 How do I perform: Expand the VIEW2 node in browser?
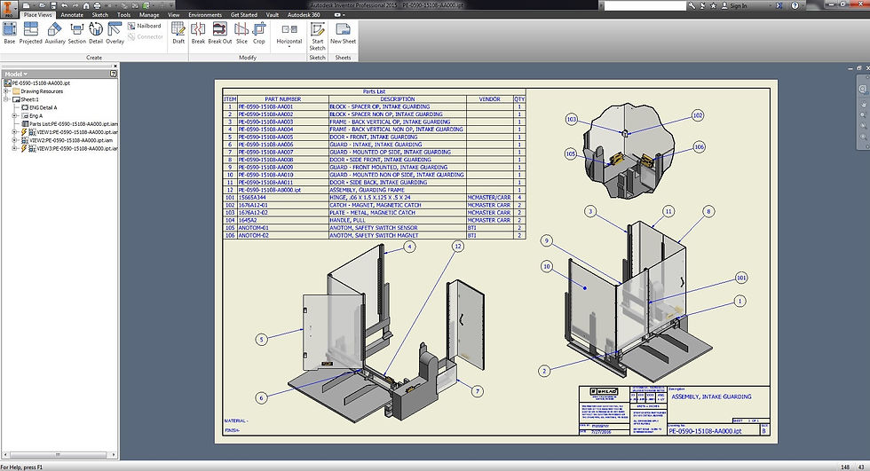(15, 141)
